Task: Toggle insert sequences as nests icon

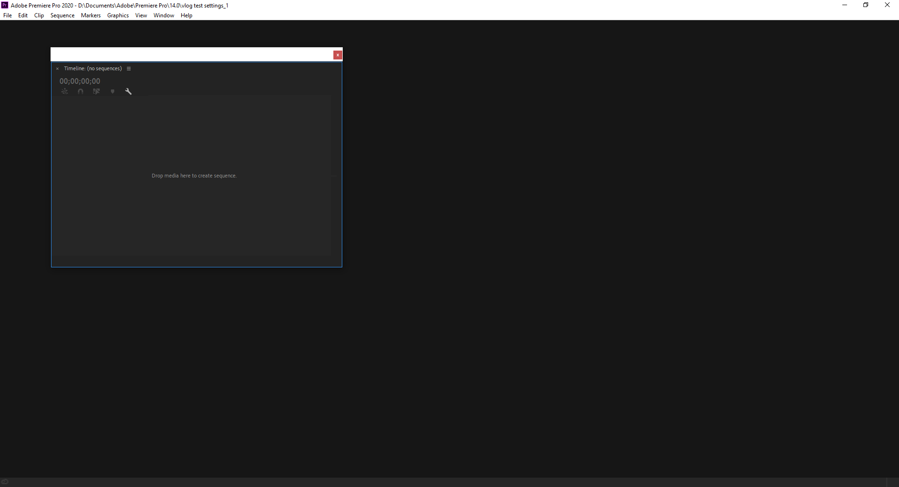Action: tap(65, 91)
